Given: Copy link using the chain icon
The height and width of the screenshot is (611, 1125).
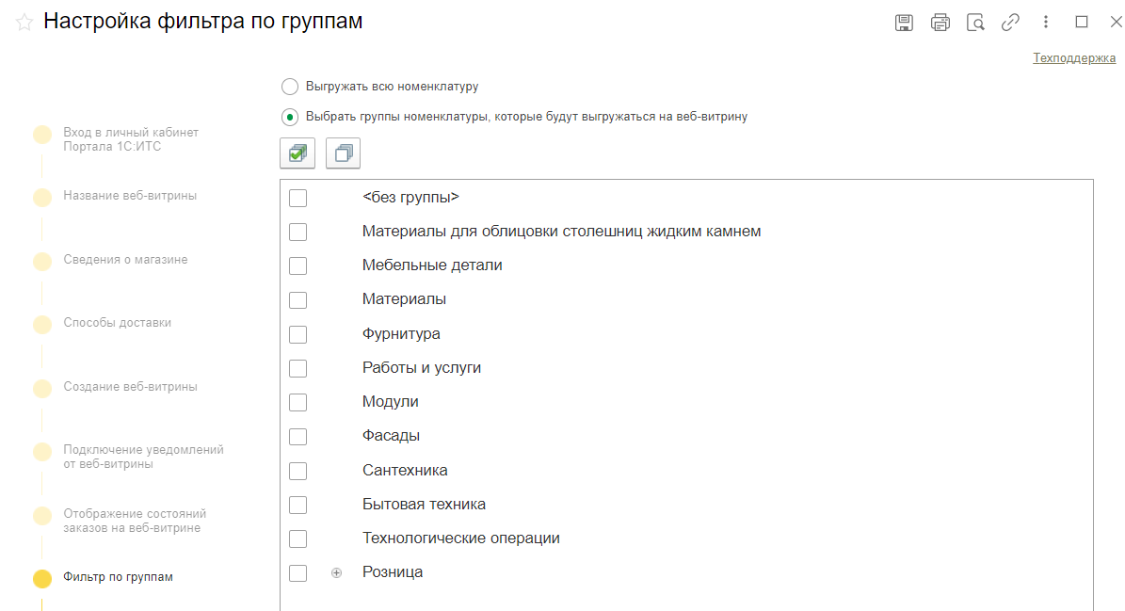Looking at the screenshot, I should [x=1010, y=23].
